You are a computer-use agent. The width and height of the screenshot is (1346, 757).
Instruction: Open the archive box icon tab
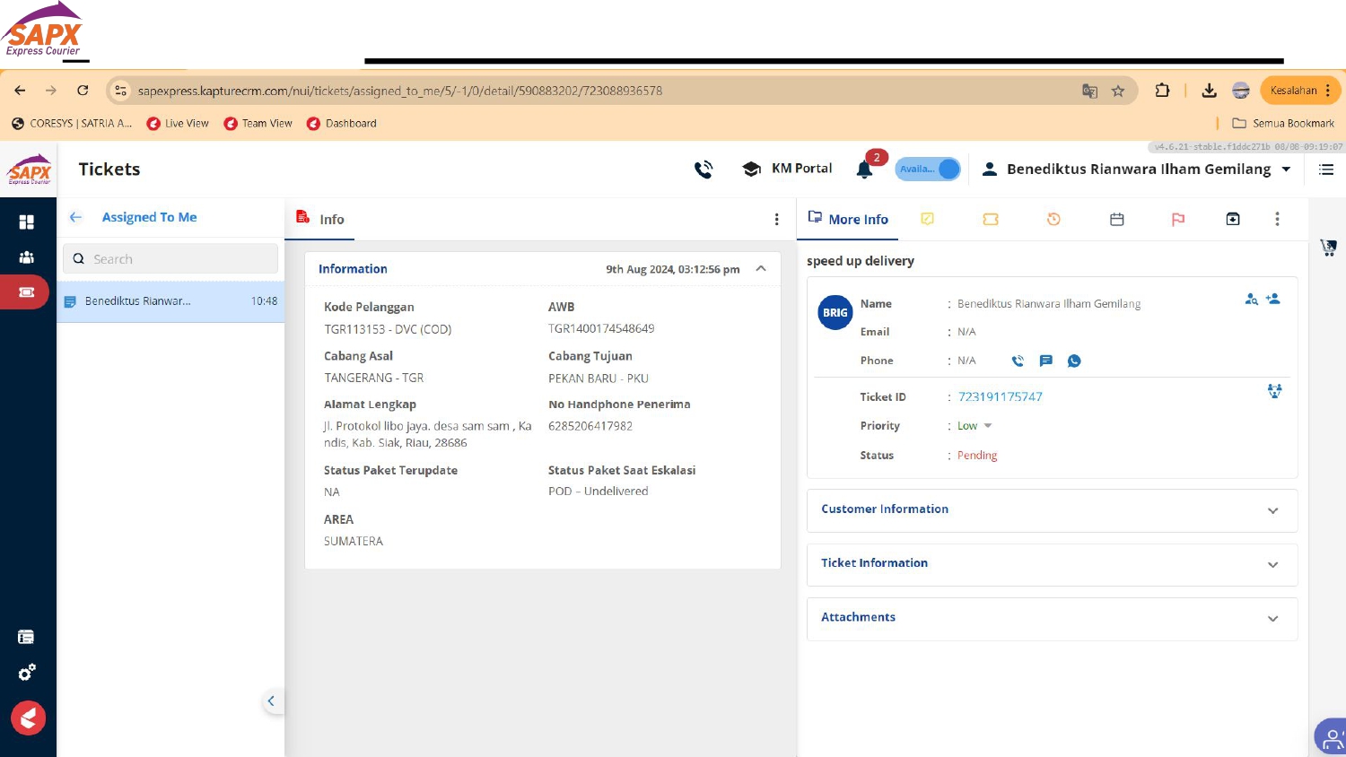click(1233, 219)
